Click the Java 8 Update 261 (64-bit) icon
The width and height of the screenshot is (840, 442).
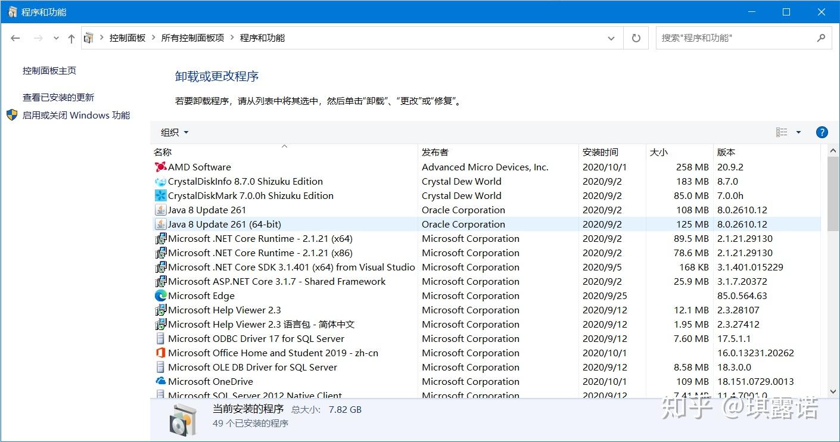tap(160, 225)
